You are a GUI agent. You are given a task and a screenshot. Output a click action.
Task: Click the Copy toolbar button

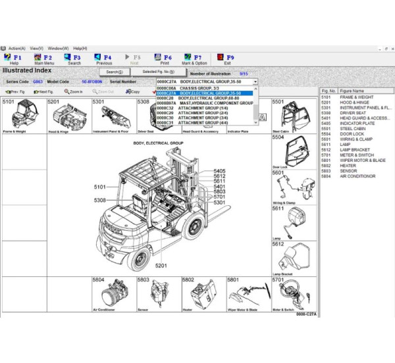[132, 92]
